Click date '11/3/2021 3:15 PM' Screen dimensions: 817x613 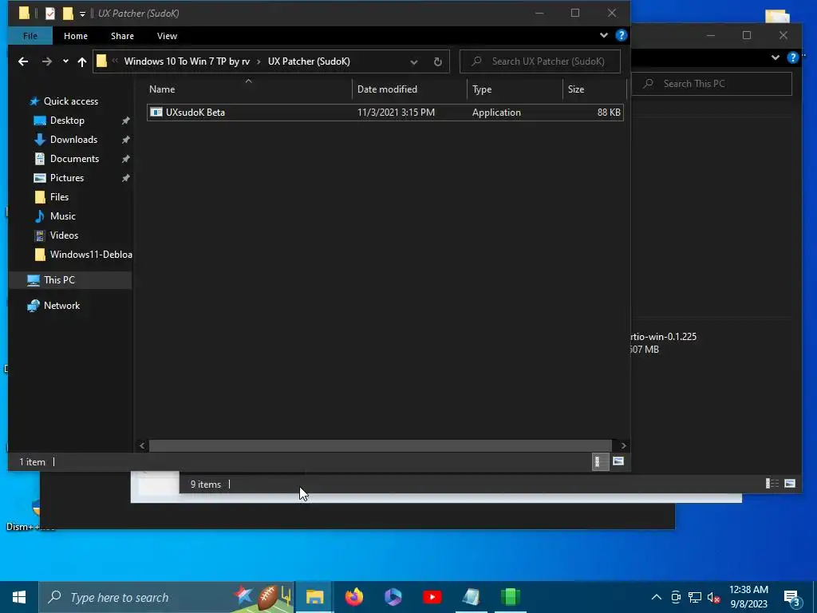point(396,113)
